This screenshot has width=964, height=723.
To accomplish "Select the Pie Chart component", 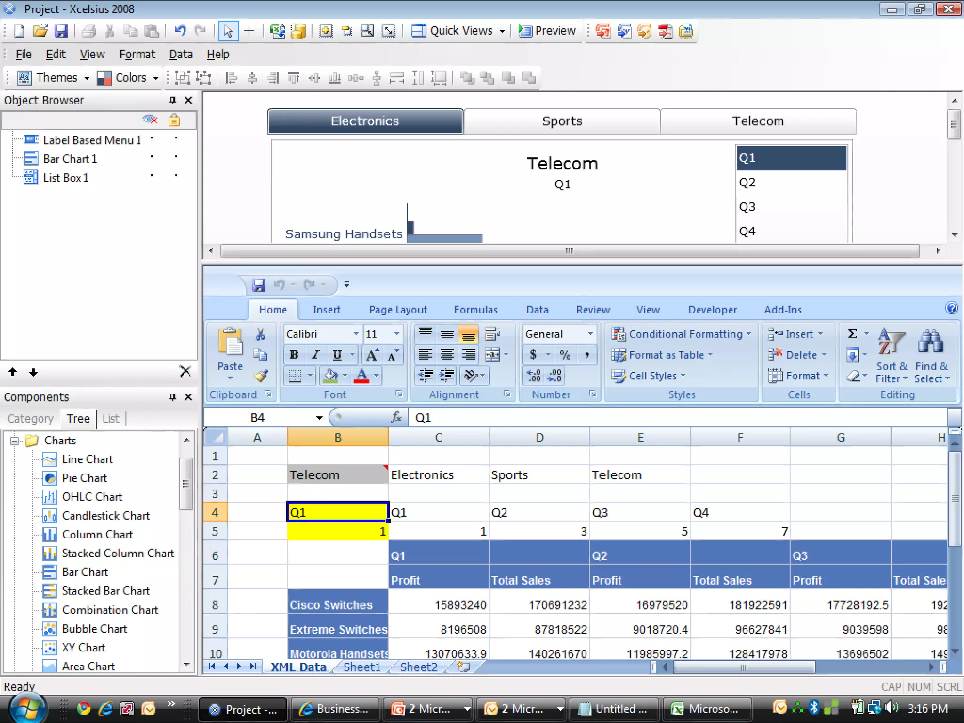I will point(85,478).
